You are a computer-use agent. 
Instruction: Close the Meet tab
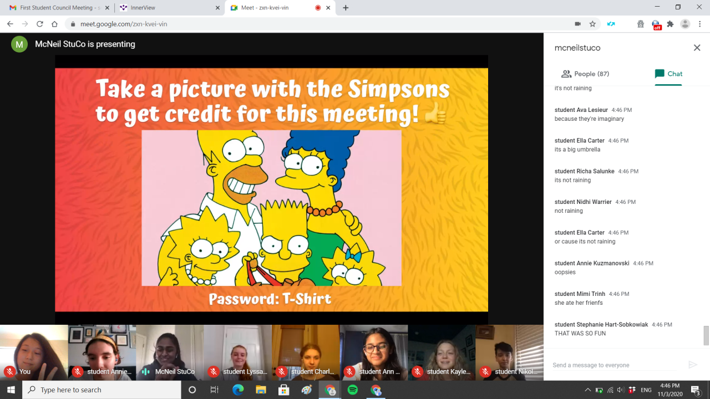329,8
